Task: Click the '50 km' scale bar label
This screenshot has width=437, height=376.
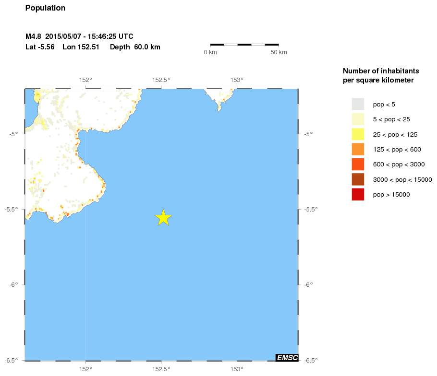Action: [279, 52]
